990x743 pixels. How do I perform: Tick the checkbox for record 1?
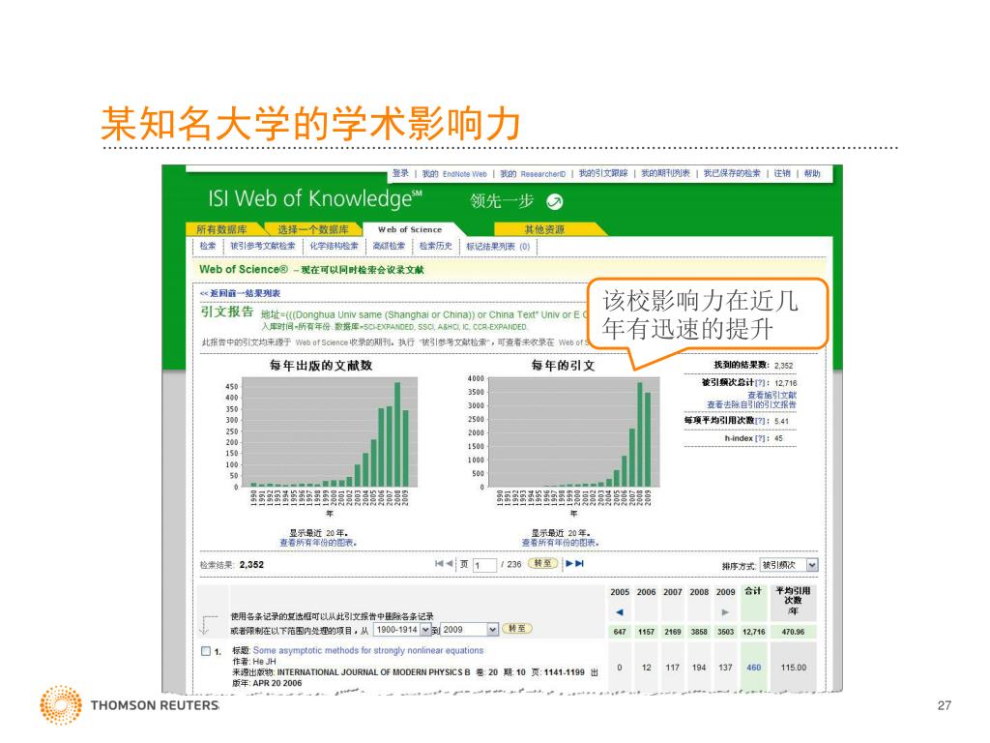[205, 651]
